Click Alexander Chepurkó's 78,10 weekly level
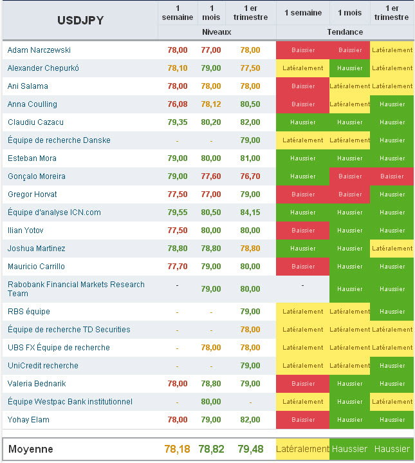 coord(178,68)
